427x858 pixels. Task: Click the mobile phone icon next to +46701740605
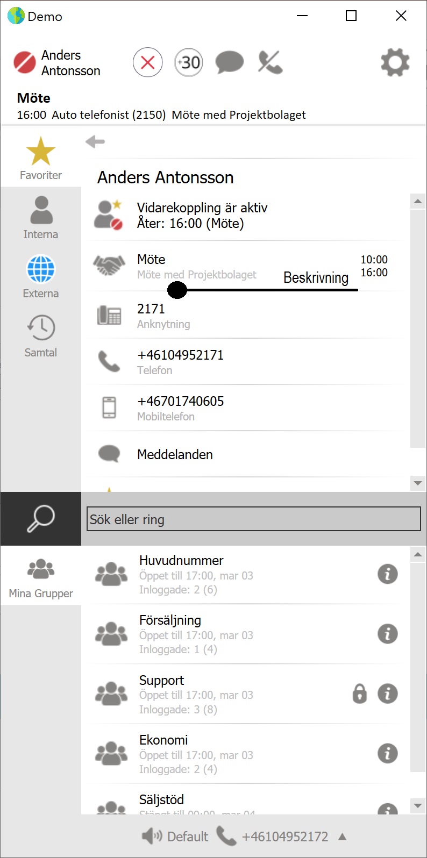pyautogui.click(x=109, y=407)
